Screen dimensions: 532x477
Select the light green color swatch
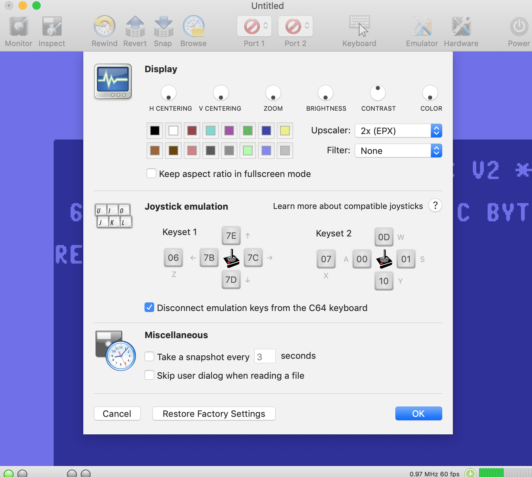248,151
